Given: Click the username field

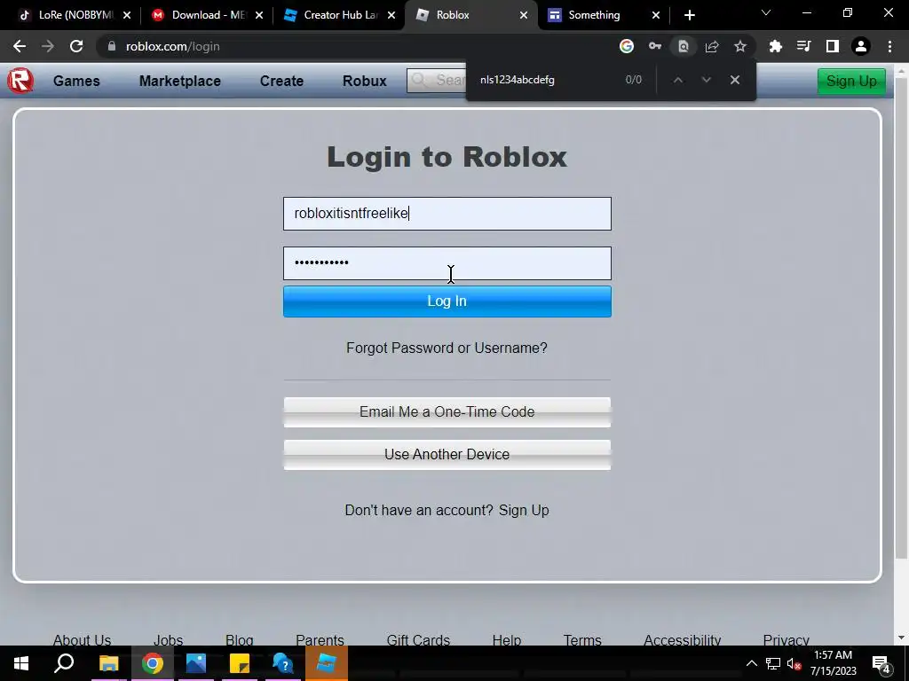Looking at the screenshot, I should click(447, 214).
